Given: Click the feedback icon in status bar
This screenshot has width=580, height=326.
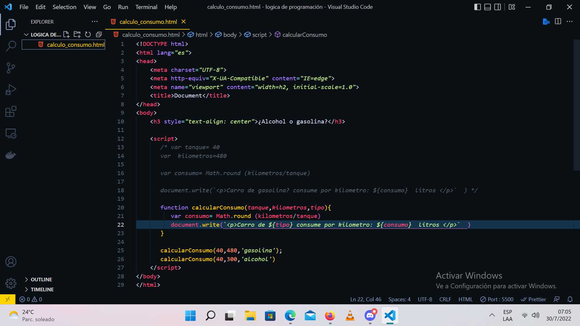Looking at the screenshot, I should (556, 299).
